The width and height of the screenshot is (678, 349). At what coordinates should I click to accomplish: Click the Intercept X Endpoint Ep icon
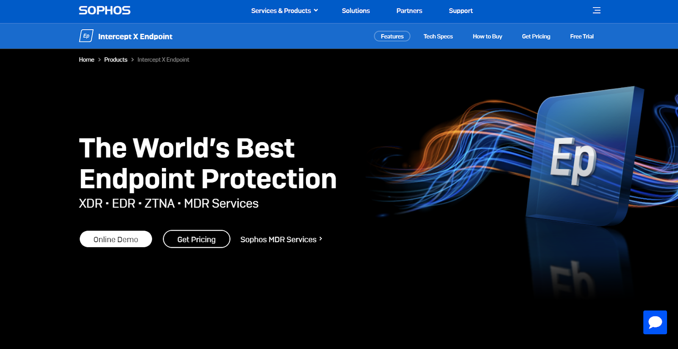click(x=86, y=36)
